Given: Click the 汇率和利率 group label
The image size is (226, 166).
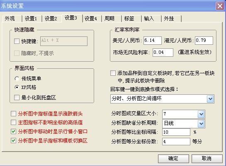Looking at the screenshot, I should 127,30.
